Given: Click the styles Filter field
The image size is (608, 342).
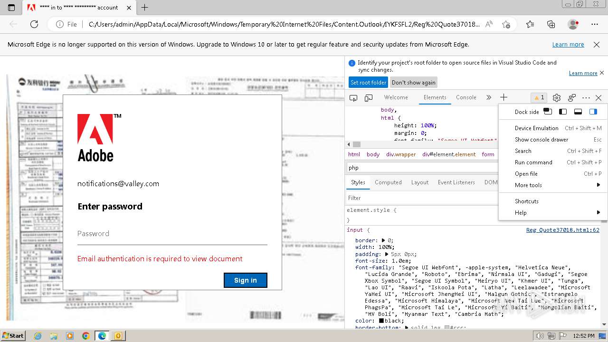Looking at the screenshot, I should pos(422,198).
